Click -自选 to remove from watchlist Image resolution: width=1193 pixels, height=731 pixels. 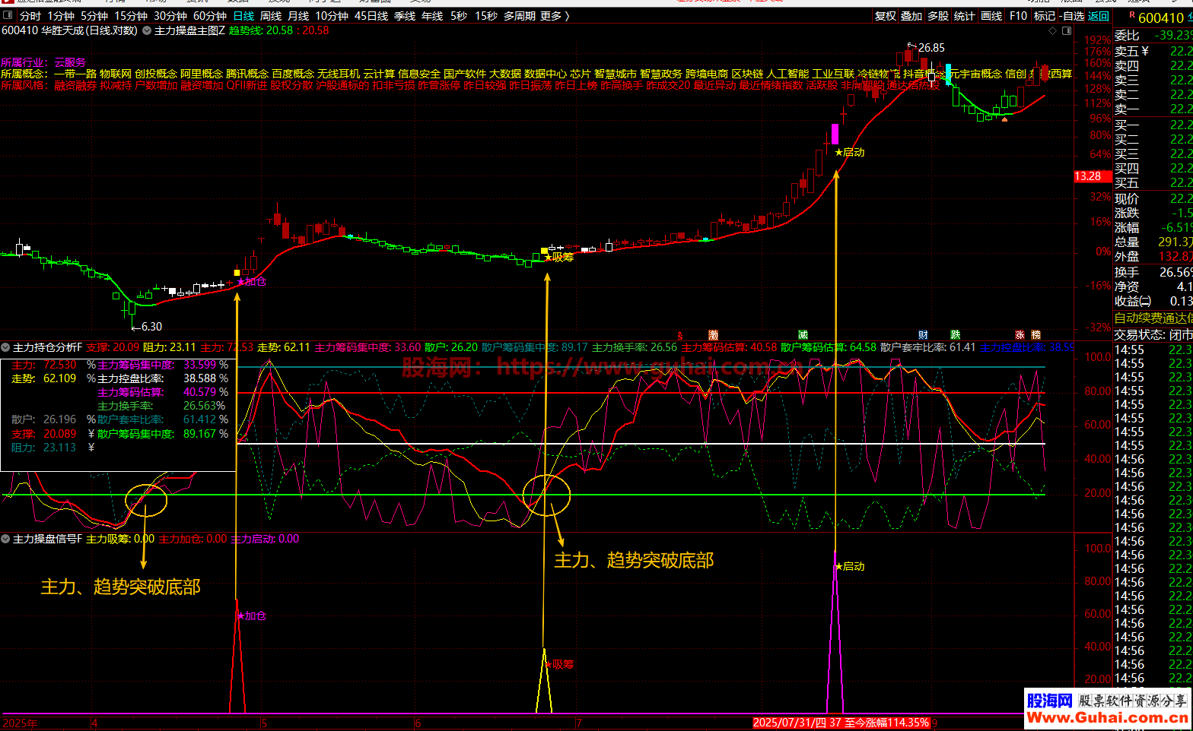[x=1071, y=15]
